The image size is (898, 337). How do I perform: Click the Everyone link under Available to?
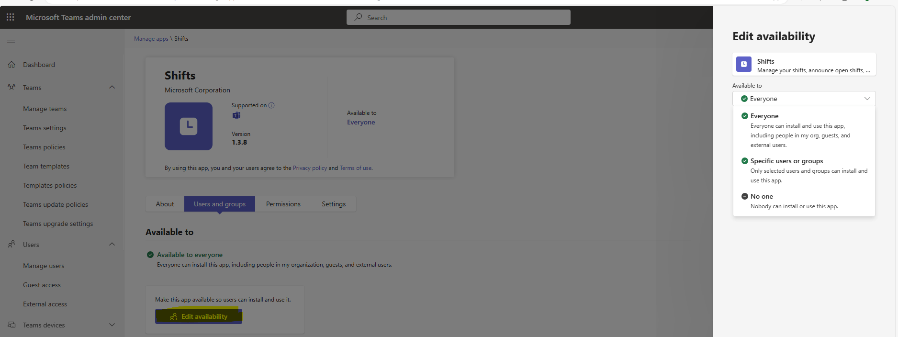pyautogui.click(x=361, y=122)
